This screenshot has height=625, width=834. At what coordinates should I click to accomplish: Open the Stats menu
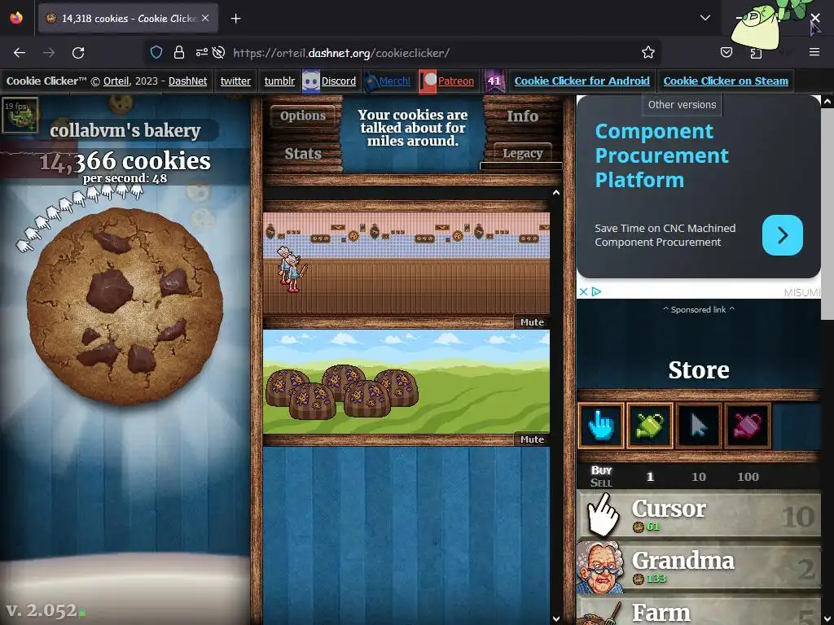click(303, 154)
